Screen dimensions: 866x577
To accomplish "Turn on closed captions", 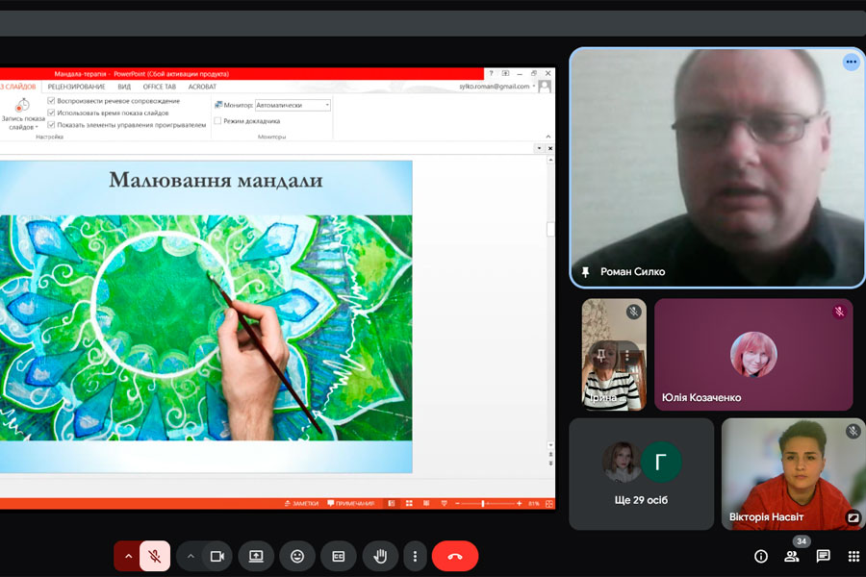I will click(339, 556).
